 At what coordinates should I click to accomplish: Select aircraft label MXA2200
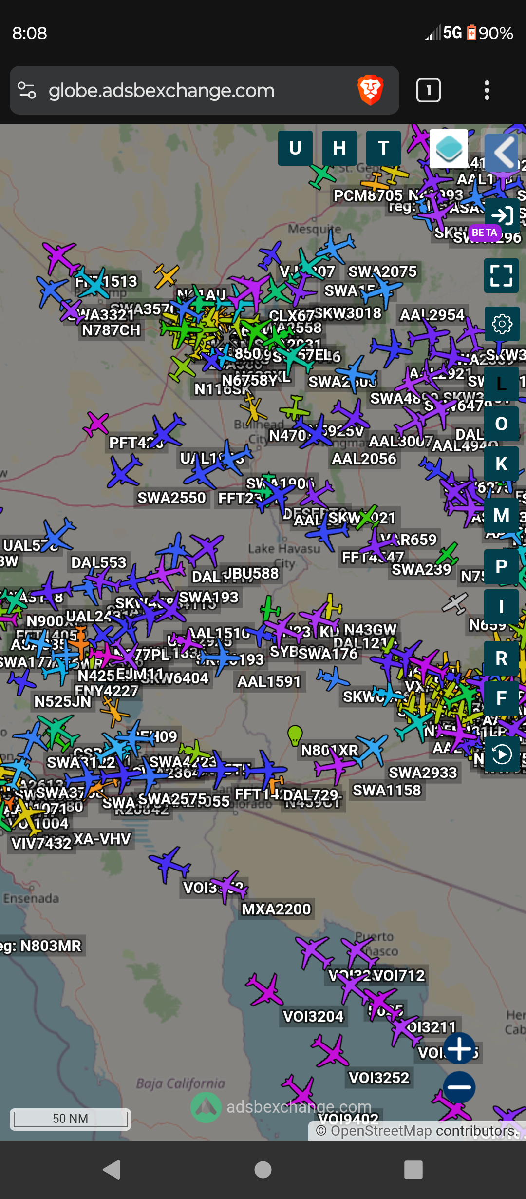pyautogui.click(x=276, y=909)
